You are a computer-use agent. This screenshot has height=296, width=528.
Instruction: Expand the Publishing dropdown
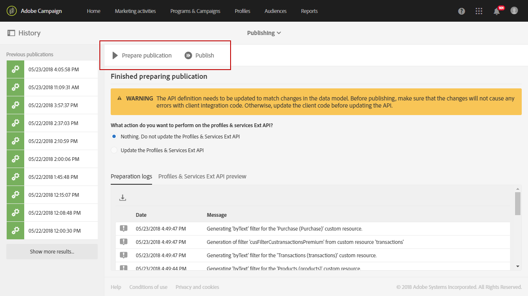(264, 33)
